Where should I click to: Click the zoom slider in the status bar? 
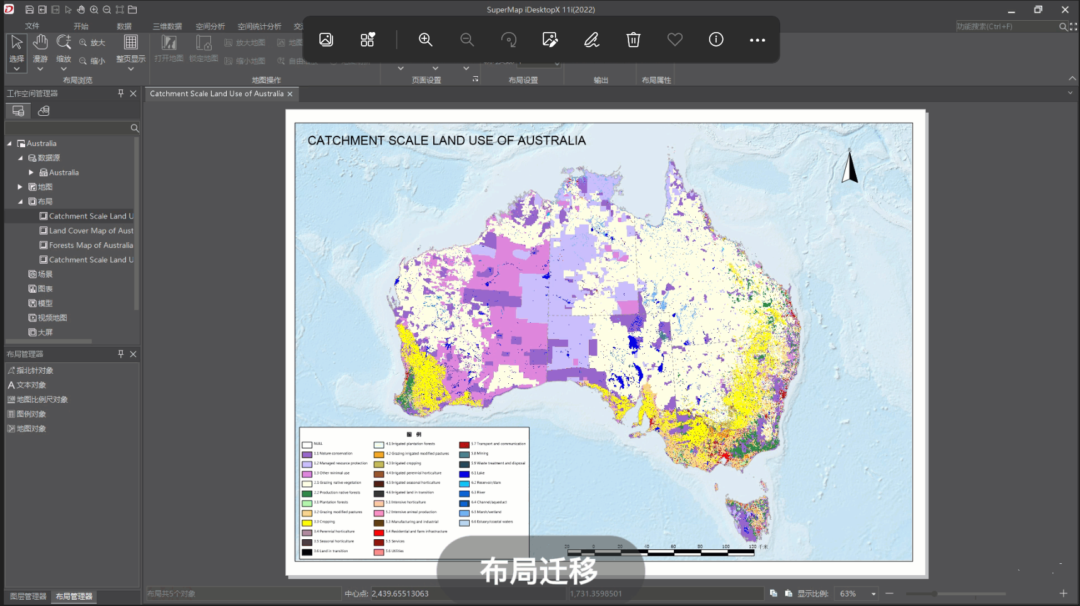(x=956, y=593)
